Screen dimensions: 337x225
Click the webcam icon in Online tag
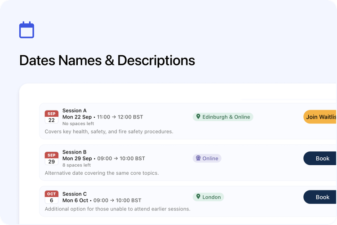tap(198, 159)
